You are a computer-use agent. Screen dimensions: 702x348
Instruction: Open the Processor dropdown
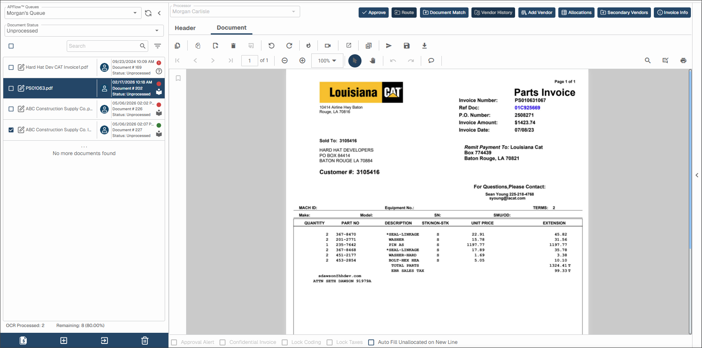(x=235, y=12)
